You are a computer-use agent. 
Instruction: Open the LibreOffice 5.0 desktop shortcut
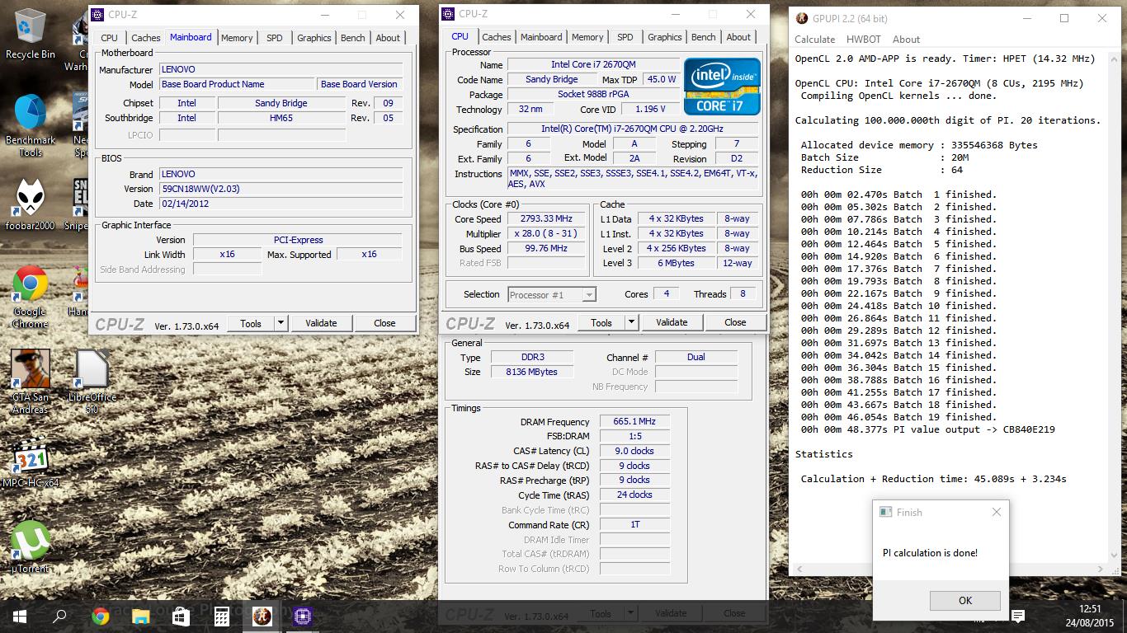[x=92, y=381]
